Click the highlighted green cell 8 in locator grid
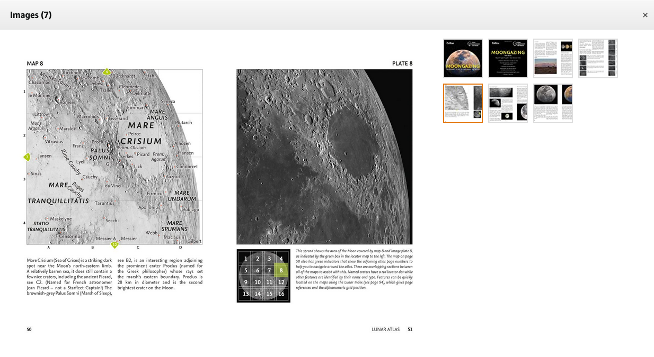This screenshot has height=357, width=654. pos(281,270)
